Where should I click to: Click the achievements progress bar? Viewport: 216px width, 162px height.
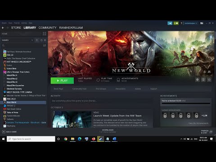tap(186, 103)
